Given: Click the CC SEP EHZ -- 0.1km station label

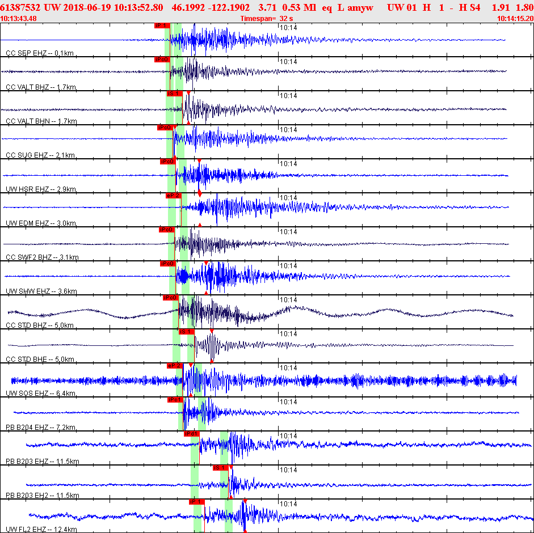Looking at the screenshot, I should 40,53.
